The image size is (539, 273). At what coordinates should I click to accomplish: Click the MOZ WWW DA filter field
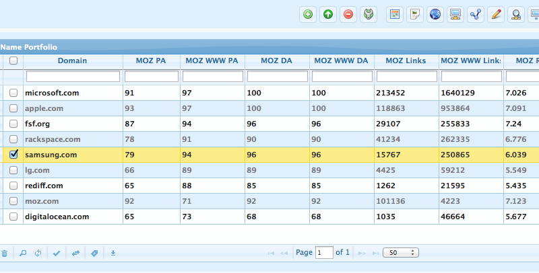coord(342,76)
